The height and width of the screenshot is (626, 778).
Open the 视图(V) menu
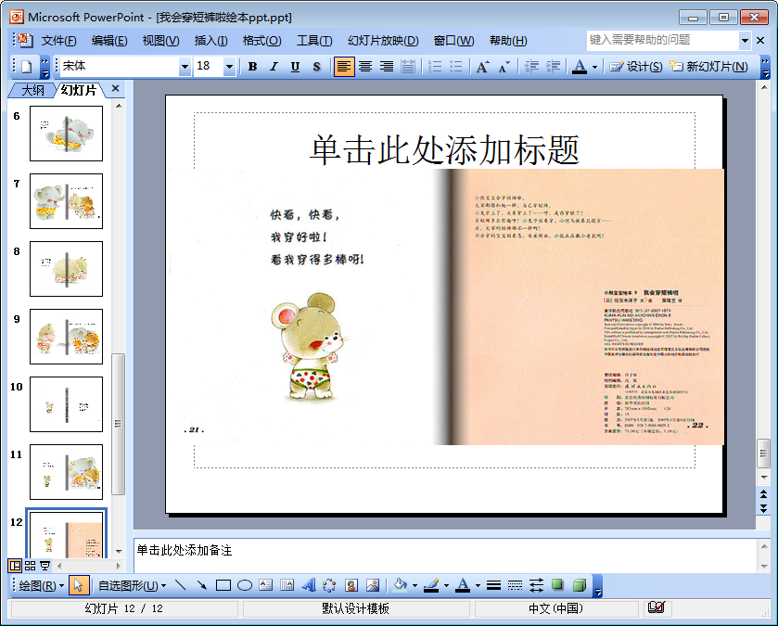point(160,41)
